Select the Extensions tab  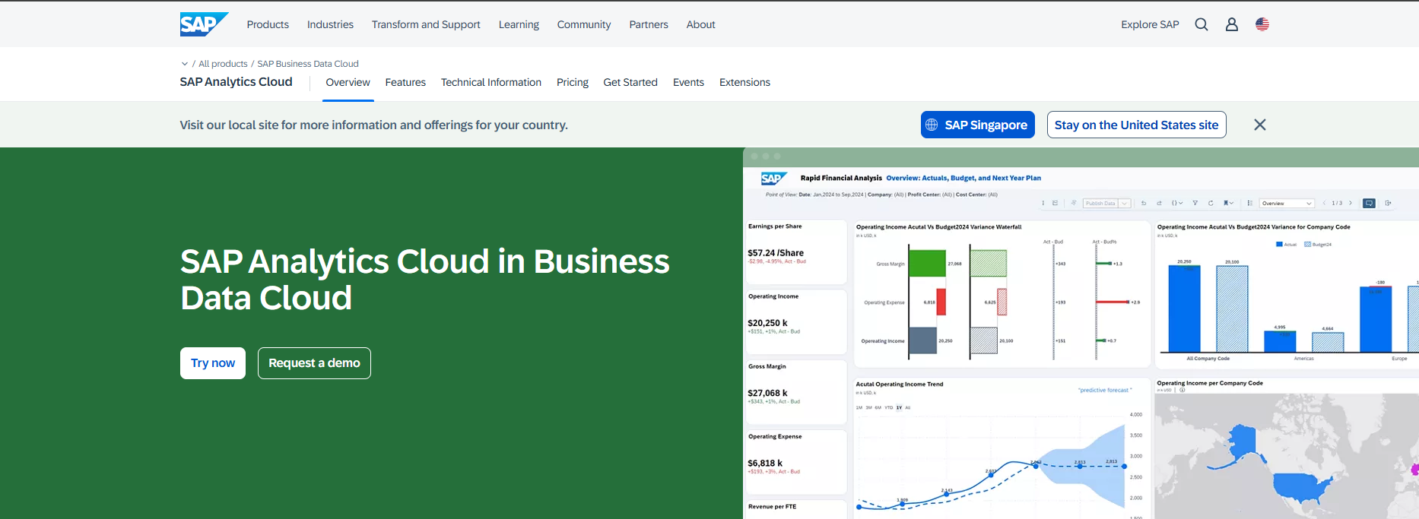(x=744, y=82)
